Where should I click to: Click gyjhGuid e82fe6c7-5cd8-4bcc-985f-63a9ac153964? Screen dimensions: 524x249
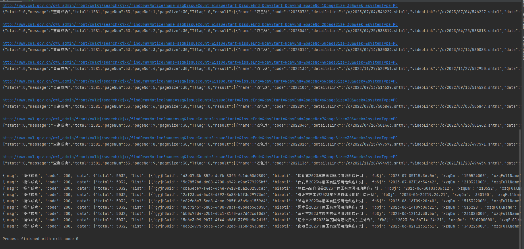coord(224,201)
